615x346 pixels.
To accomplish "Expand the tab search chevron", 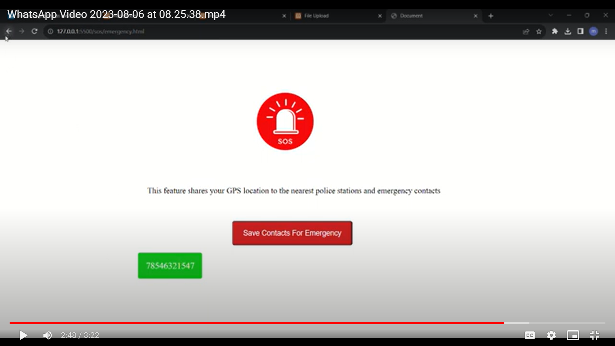I will pos(551,15).
